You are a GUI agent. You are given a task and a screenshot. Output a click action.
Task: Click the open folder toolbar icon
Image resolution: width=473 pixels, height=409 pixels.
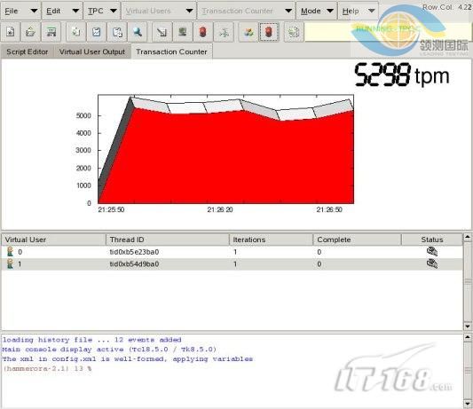pos(30,32)
